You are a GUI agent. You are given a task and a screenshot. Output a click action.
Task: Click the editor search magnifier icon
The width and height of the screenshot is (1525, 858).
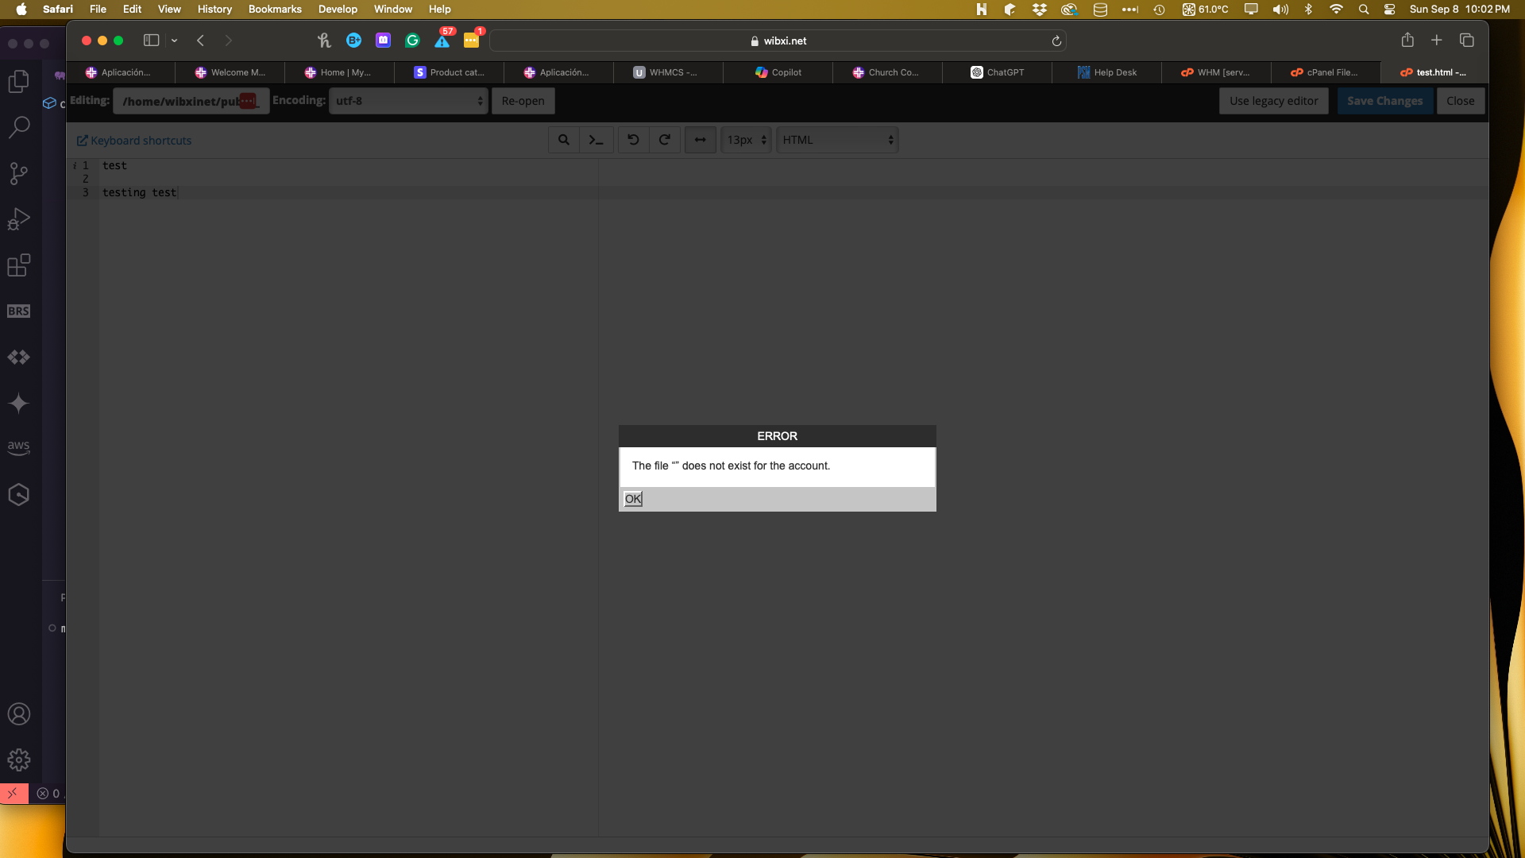click(x=563, y=140)
